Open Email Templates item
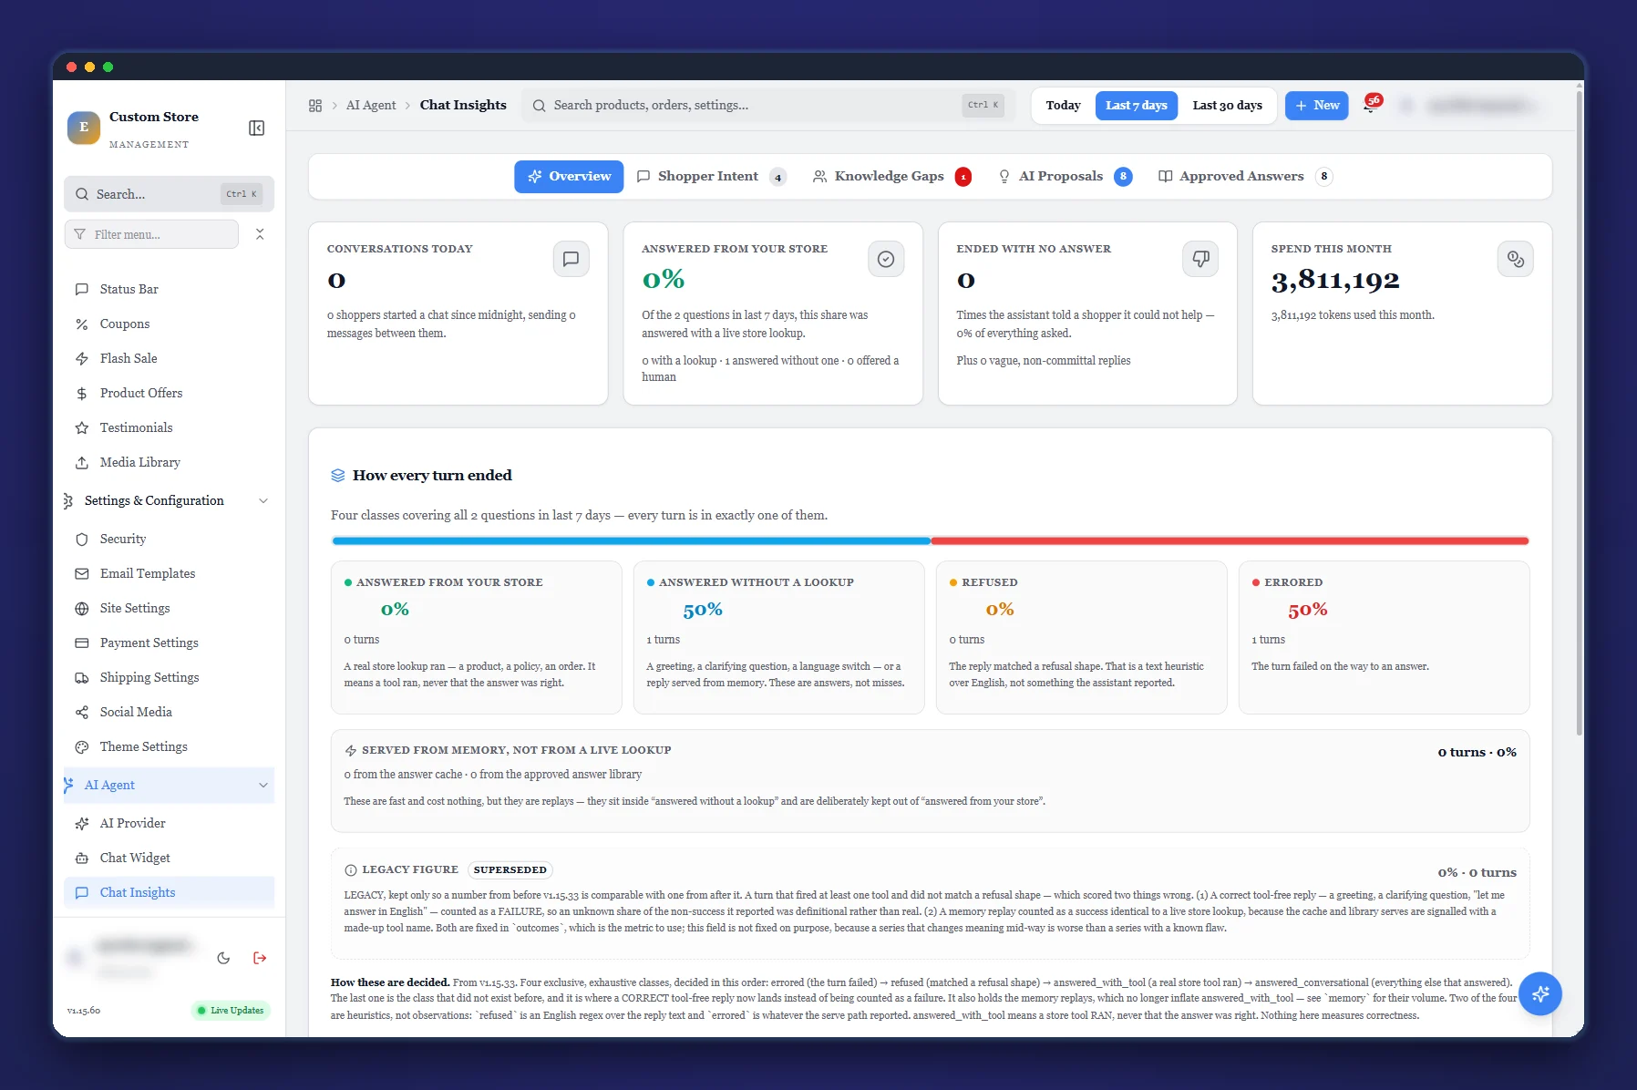 tap(170, 573)
